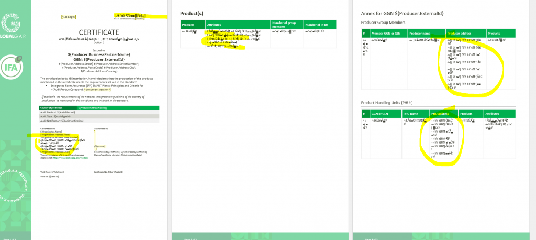
Task: Click the Number of PHUs column header
Action: point(318,25)
